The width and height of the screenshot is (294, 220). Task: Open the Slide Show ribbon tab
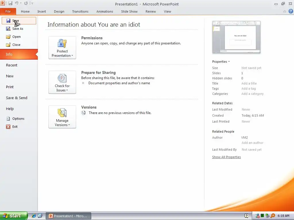(129, 11)
